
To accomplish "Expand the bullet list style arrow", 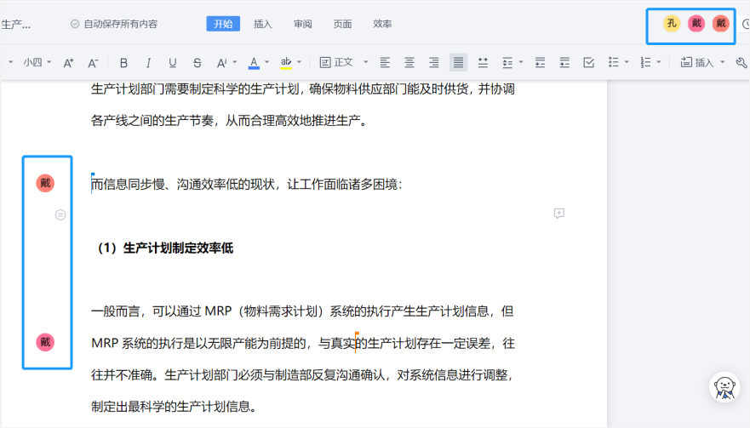I will click(x=627, y=62).
